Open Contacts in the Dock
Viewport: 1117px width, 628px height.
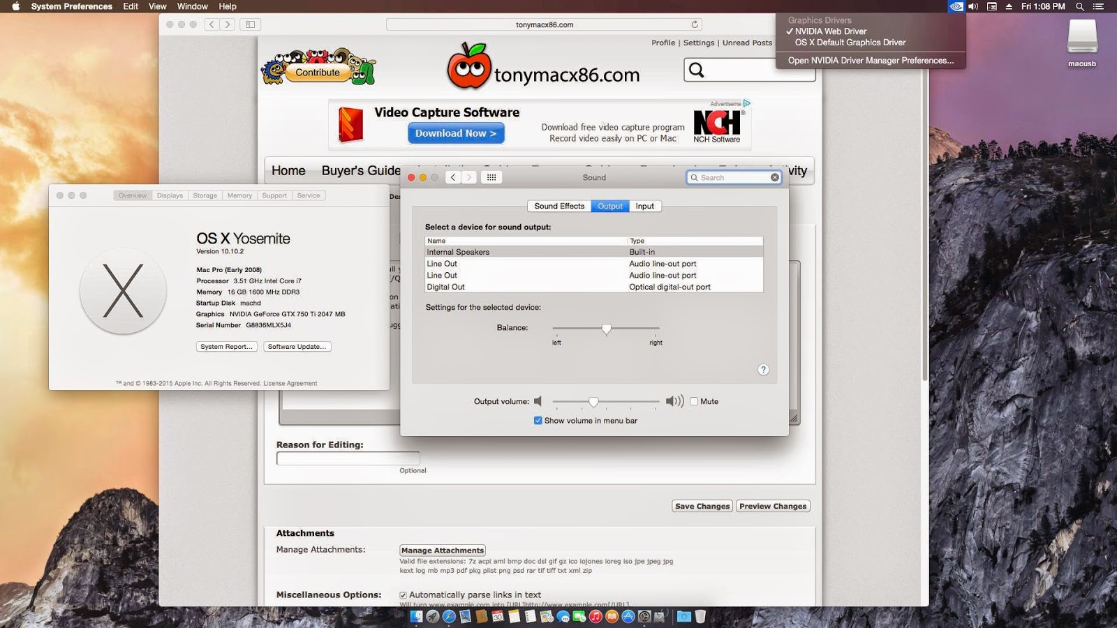click(x=482, y=616)
